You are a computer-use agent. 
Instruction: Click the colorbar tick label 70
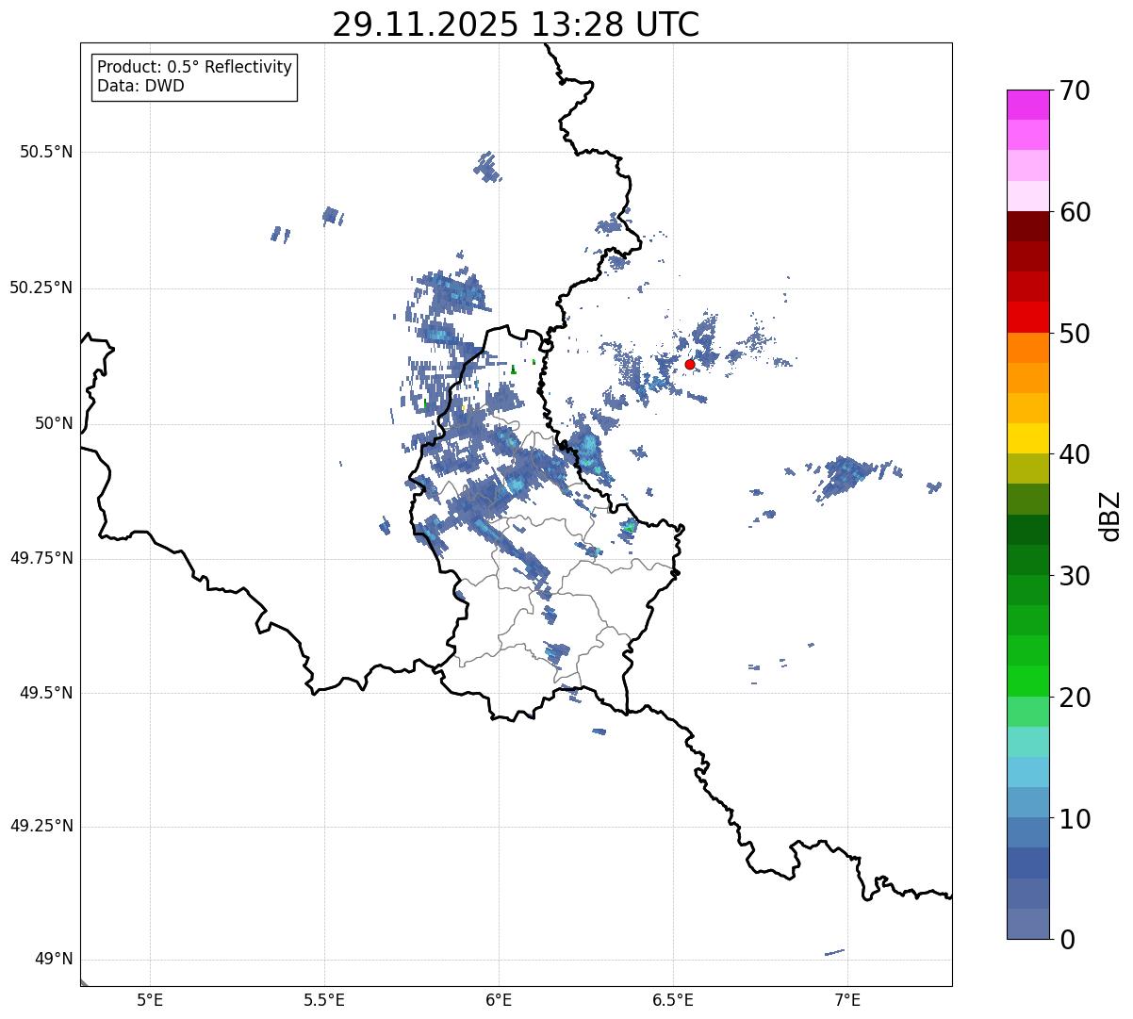pos(1076,90)
